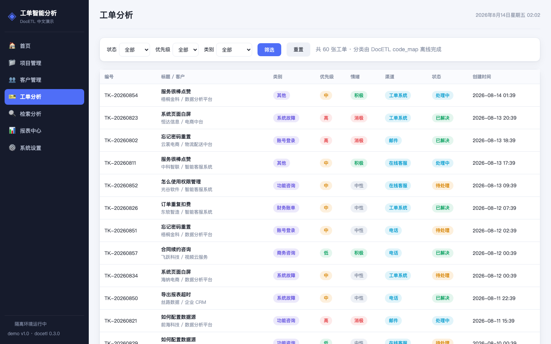The width and height of the screenshot is (551, 344).
Task: Click 其他 tag in TK-20260854 row
Action: coord(282,96)
